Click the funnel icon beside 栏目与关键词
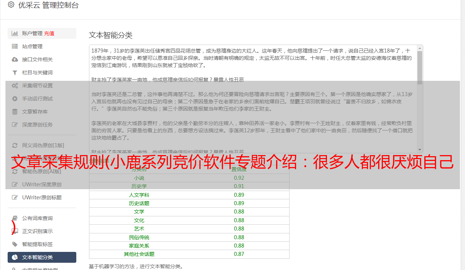 [x=15, y=72]
